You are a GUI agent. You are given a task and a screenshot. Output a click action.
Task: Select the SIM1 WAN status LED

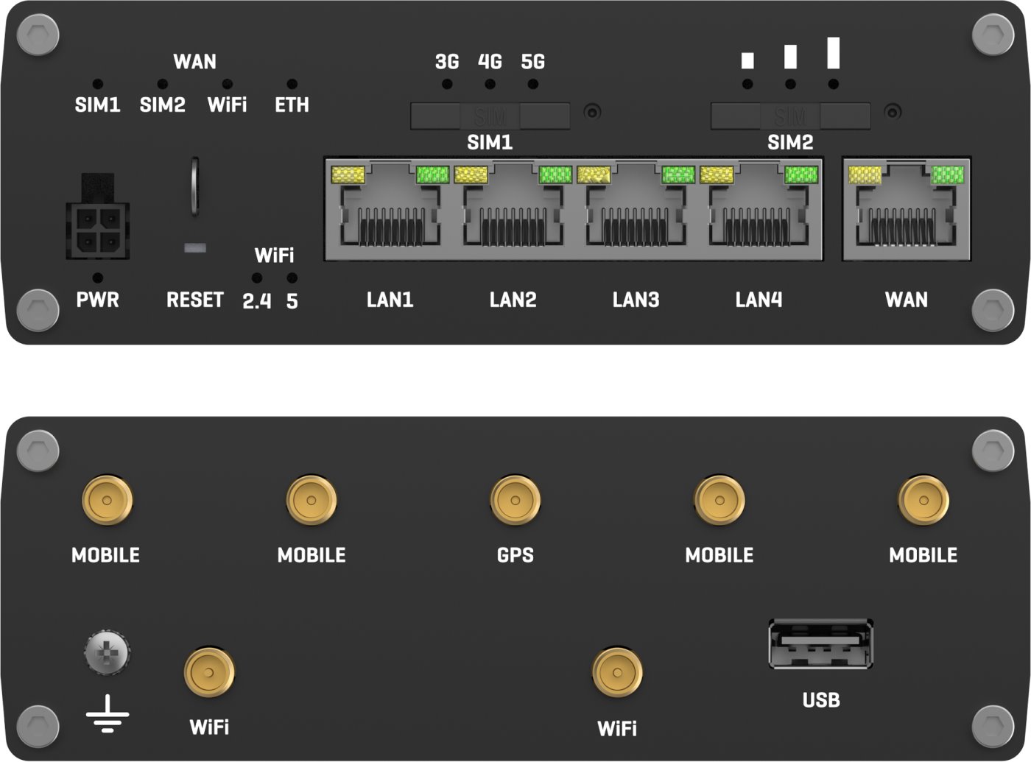(x=97, y=85)
